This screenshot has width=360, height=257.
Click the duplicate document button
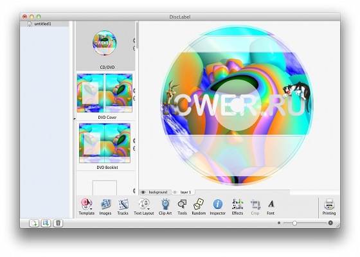tap(46, 223)
